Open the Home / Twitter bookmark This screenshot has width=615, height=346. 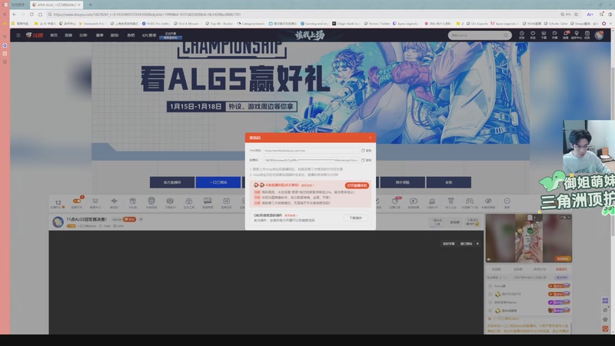(377, 24)
